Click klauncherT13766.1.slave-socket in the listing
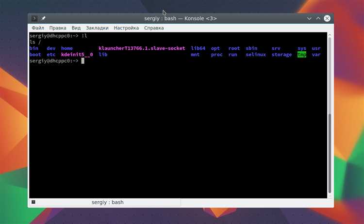 tap(142, 48)
